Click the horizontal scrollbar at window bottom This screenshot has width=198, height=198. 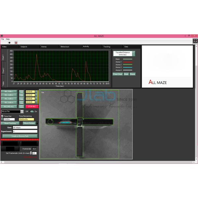coord(97,162)
